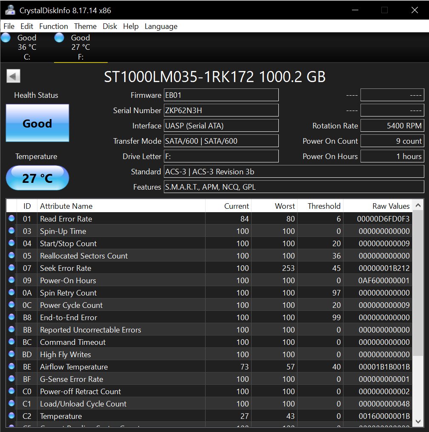
Task: Minimize the CrystalDiskInfo window
Action: [355, 10]
